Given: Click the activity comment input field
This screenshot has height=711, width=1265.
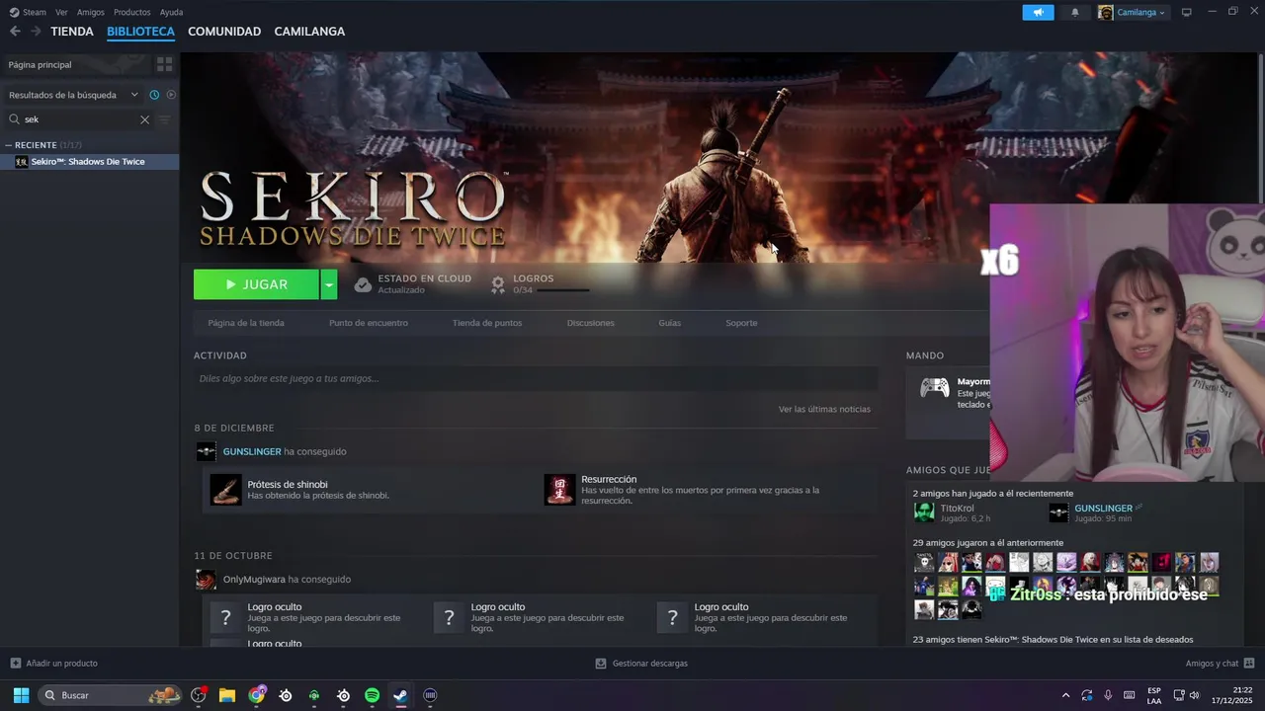Looking at the screenshot, I should click(x=536, y=378).
